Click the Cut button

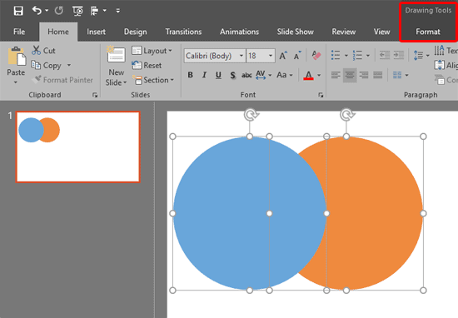(43, 51)
